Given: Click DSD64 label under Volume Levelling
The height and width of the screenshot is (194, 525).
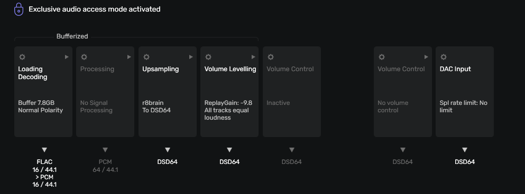Looking at the screenshot, I should click(229, 162).
